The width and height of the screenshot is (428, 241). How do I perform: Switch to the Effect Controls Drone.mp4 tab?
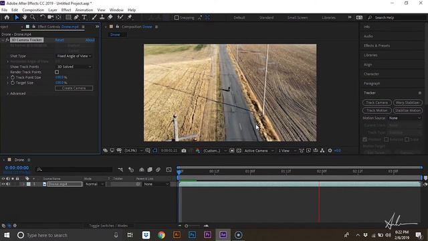58,27
